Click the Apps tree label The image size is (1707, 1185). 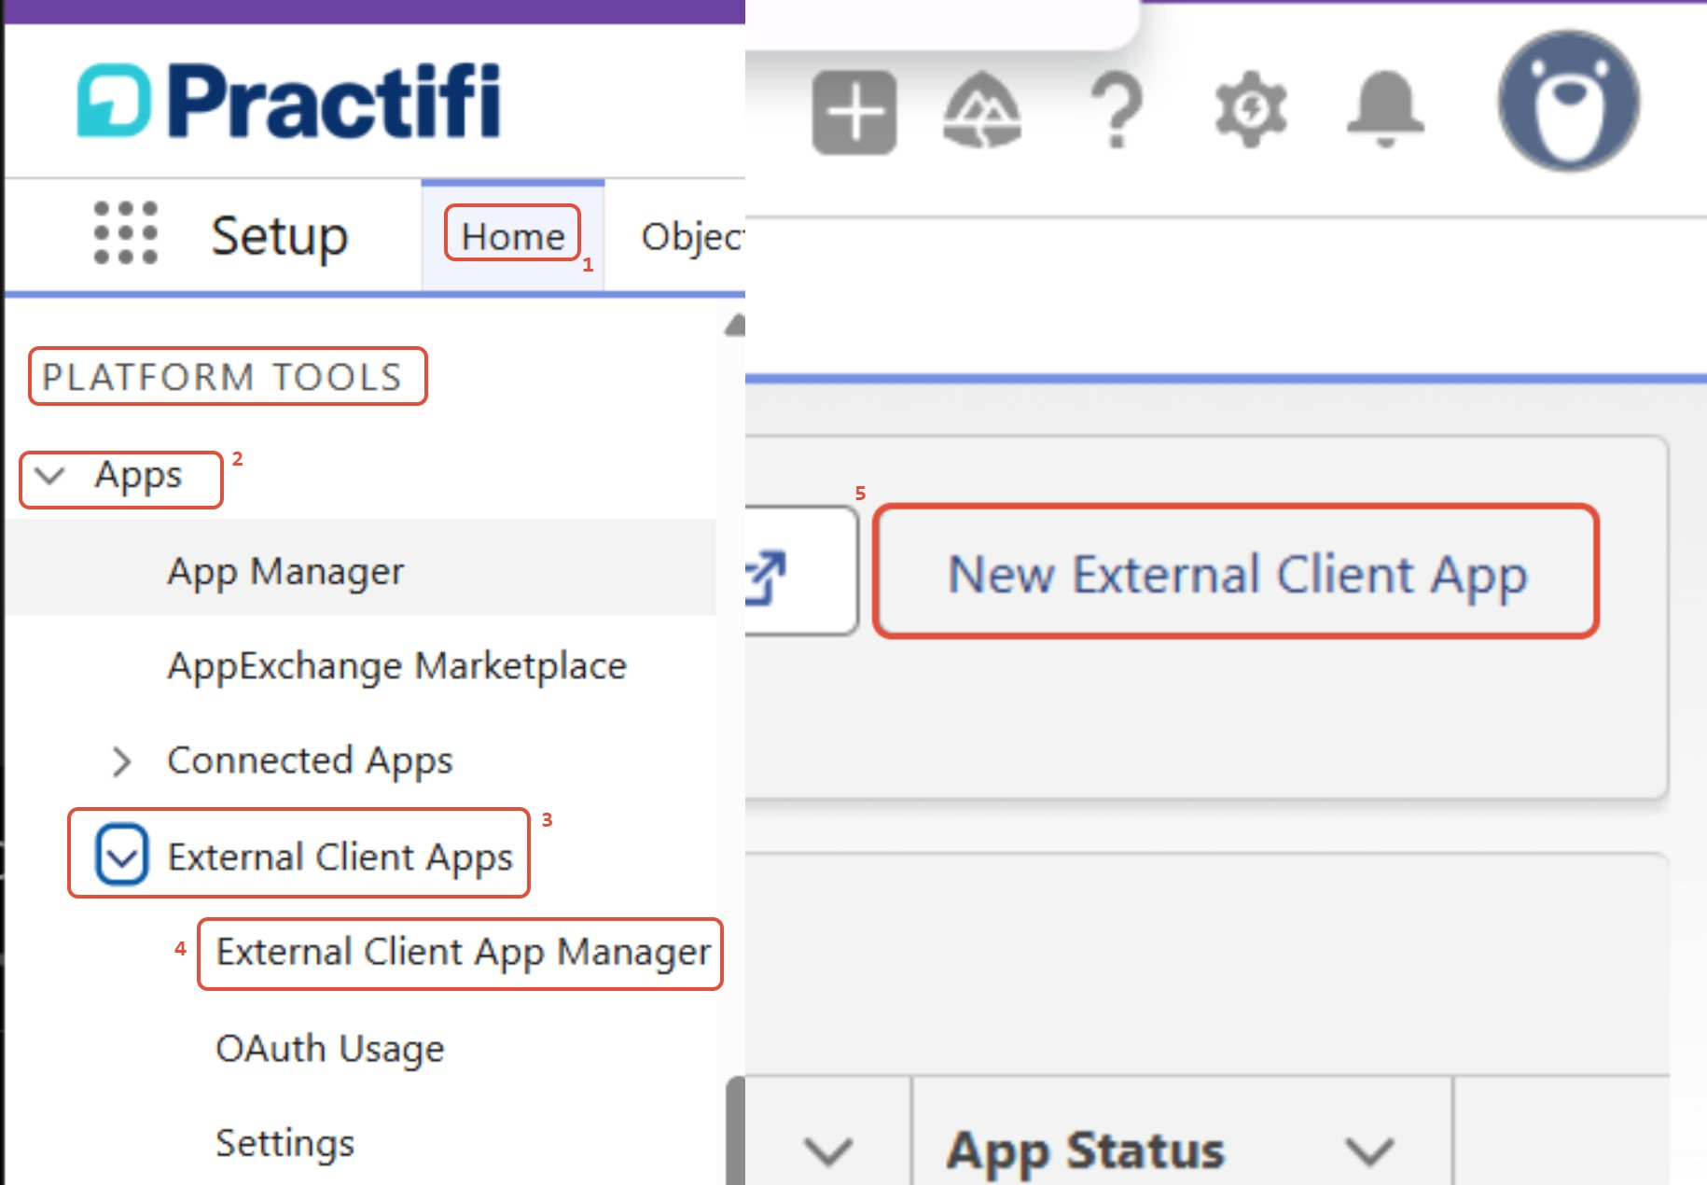pyautogui.click(x=138, y=476)
